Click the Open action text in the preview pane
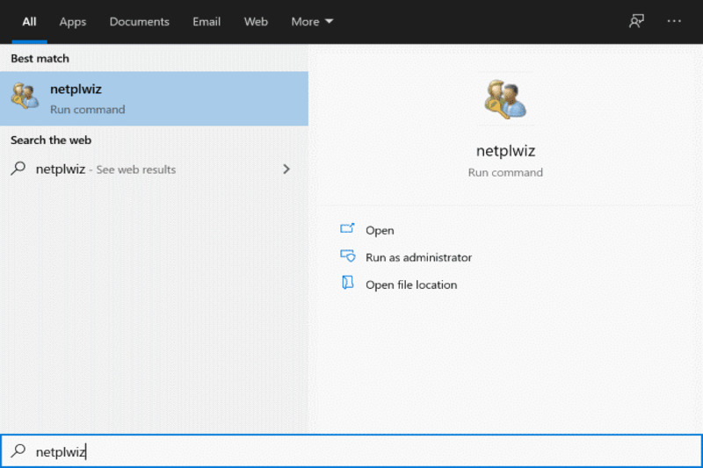Viewport: 703px width, 468px height. pyautogui.click(x=380, y=230)
